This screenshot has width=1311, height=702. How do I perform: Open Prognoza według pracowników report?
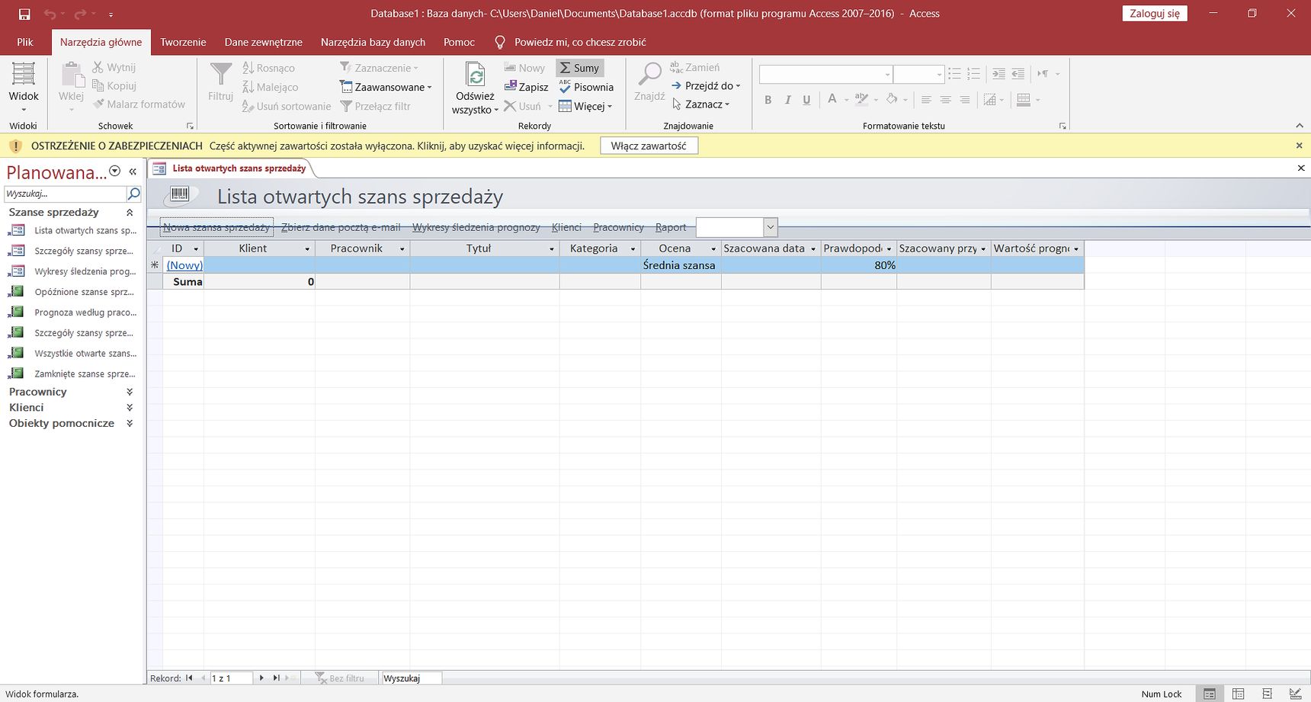point(72,313)
